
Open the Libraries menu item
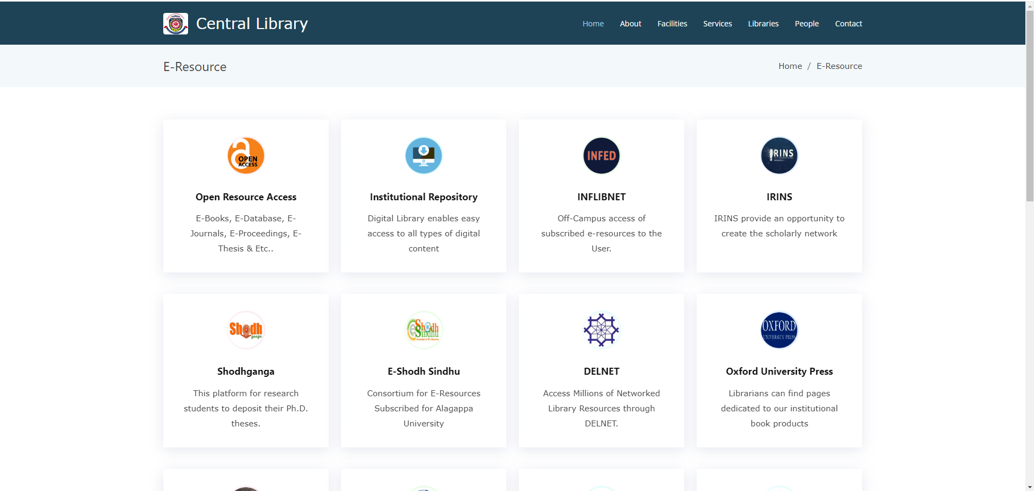(x=763, y=24)
